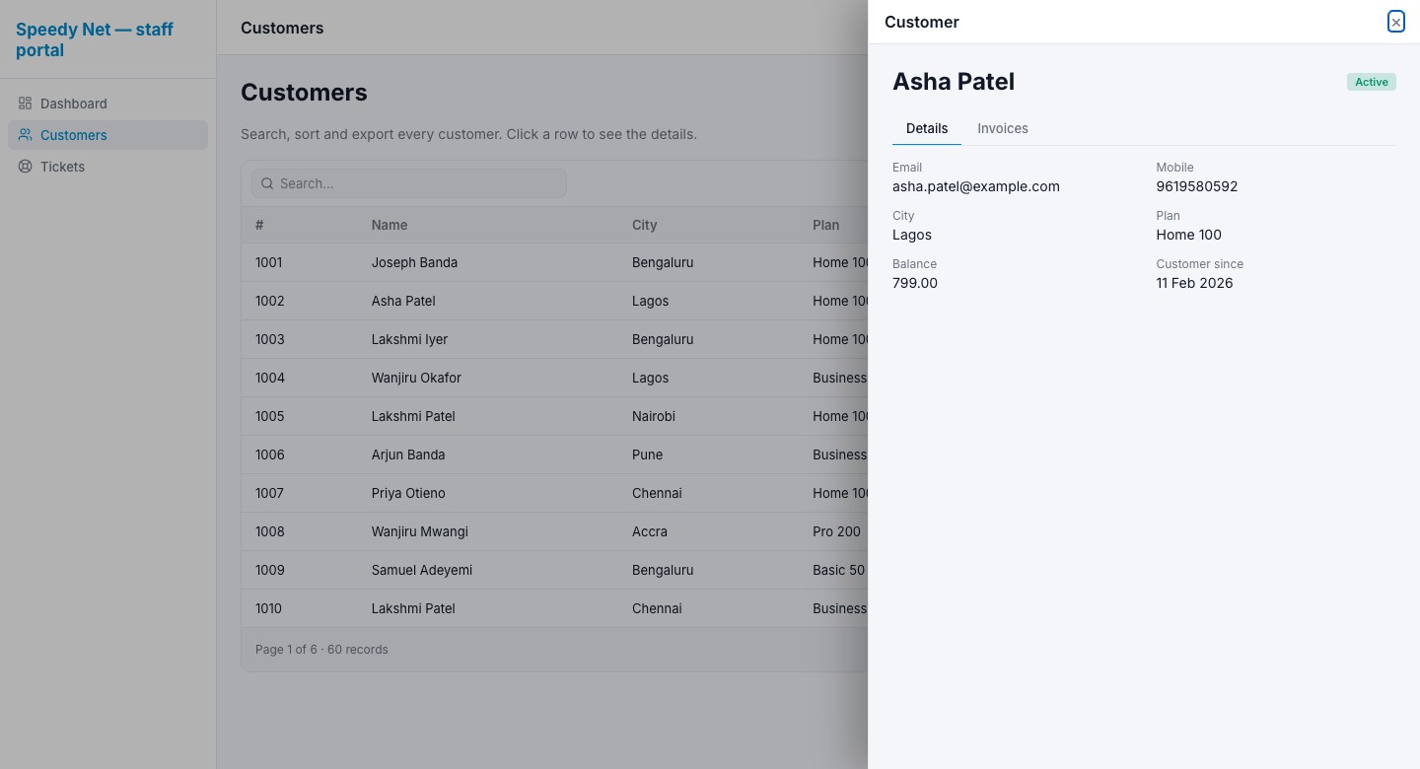
Task: Open the Joseph Banda customer row
Action: (x=554, y=262)
